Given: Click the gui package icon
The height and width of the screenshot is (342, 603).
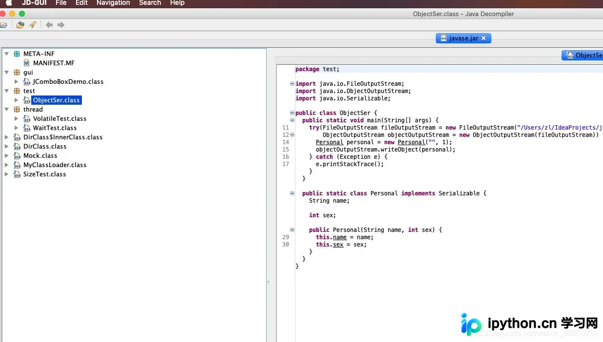Looking at the screenshot, I should point(17,72).
